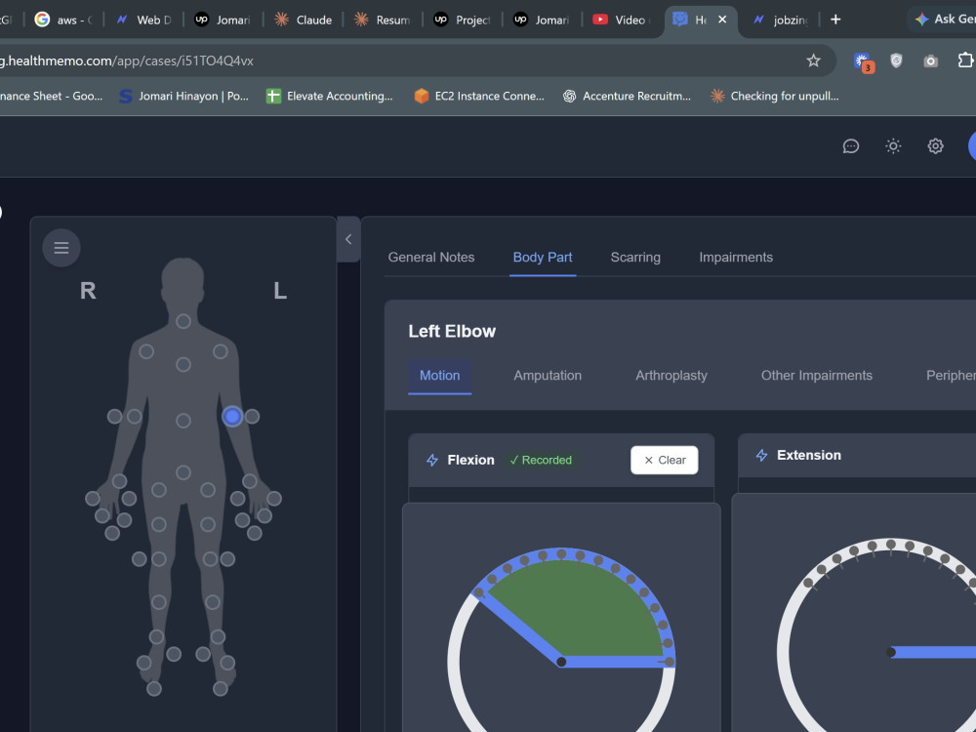Open the browser extensions puzzle icon
Viewport: 976px width, 732px height.
click(965, 61)
